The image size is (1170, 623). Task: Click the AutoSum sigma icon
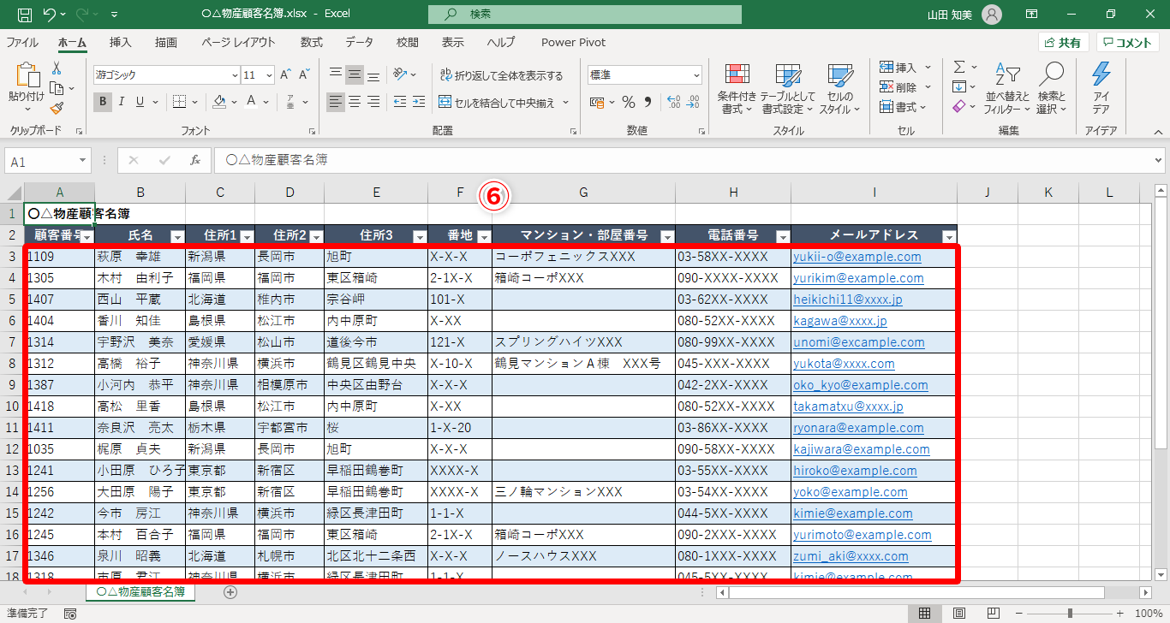960,67
